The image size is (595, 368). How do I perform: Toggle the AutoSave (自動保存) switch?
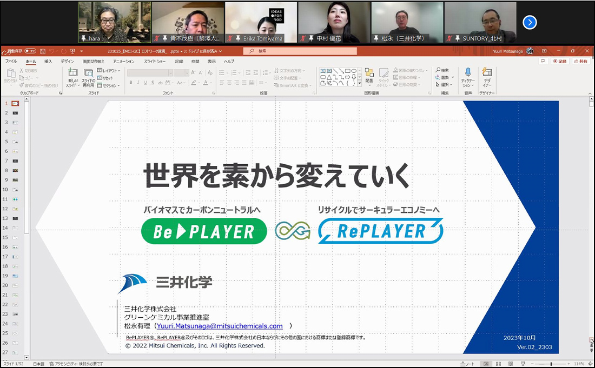[x=29, y=51]
